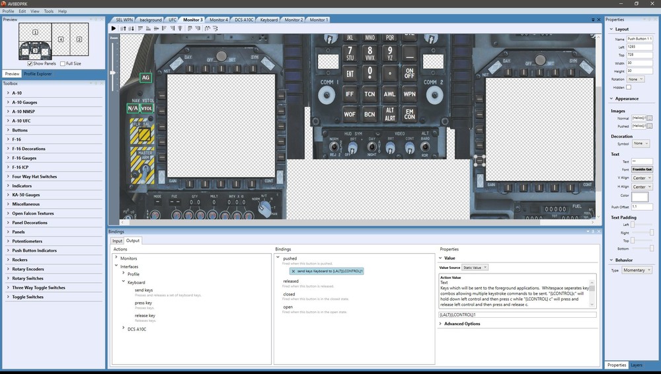Click the Right text padding slider
The width and height of the screenshot is (661, 374).
click(x=642, y=233)
